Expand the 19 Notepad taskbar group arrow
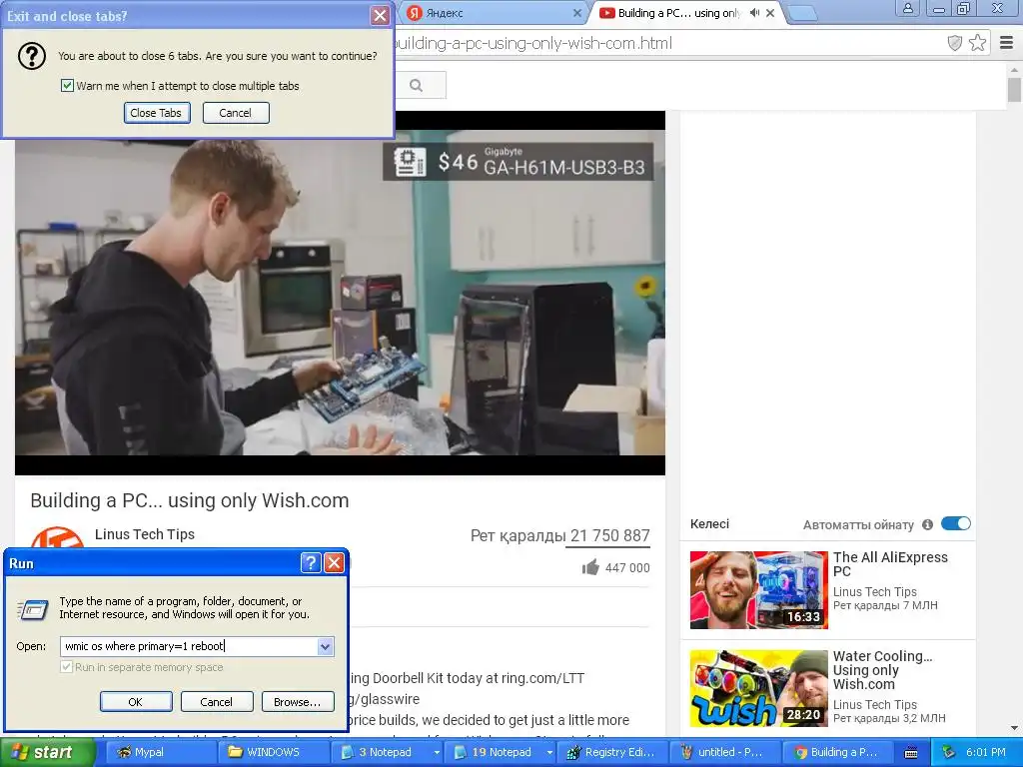The width and height of the screenshot is (1023, 767). [x=549, y=753]
